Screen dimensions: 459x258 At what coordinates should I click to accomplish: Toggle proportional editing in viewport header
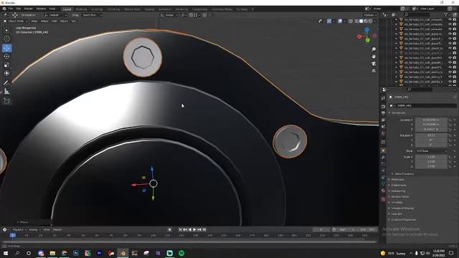point(204,15)
